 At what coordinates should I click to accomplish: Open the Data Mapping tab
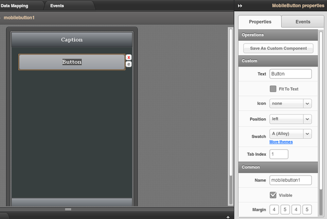coord(15,5)
